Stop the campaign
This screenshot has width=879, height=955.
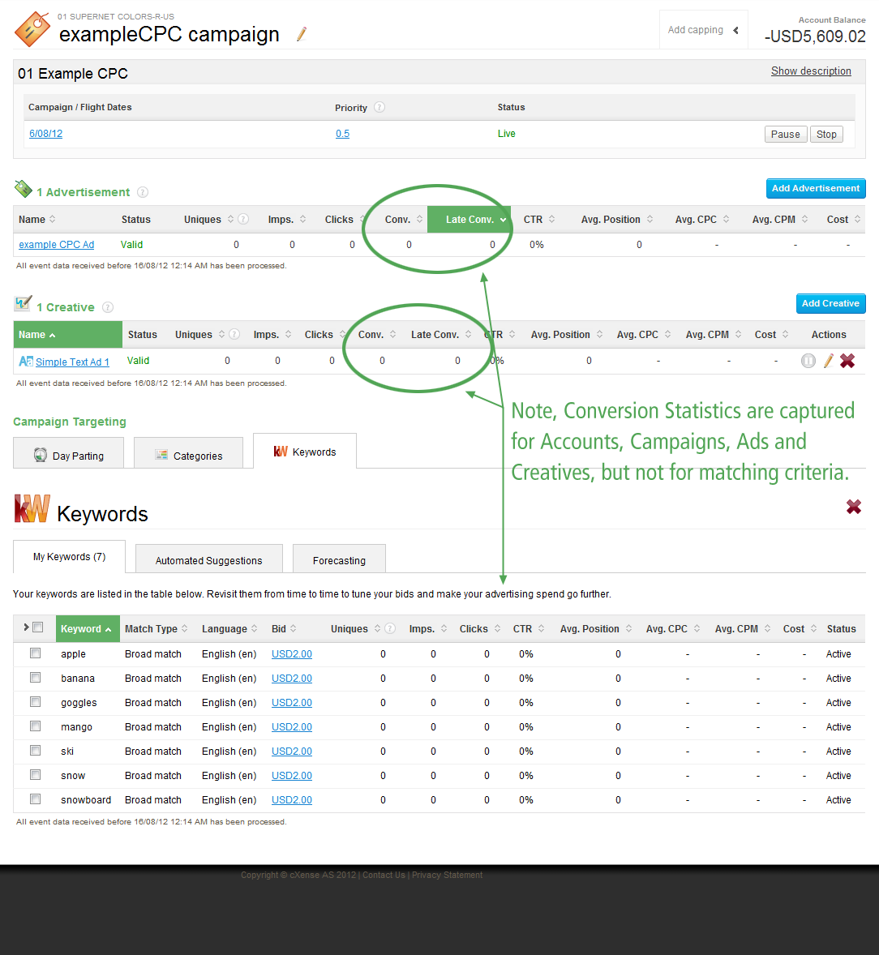pos(826,134)
